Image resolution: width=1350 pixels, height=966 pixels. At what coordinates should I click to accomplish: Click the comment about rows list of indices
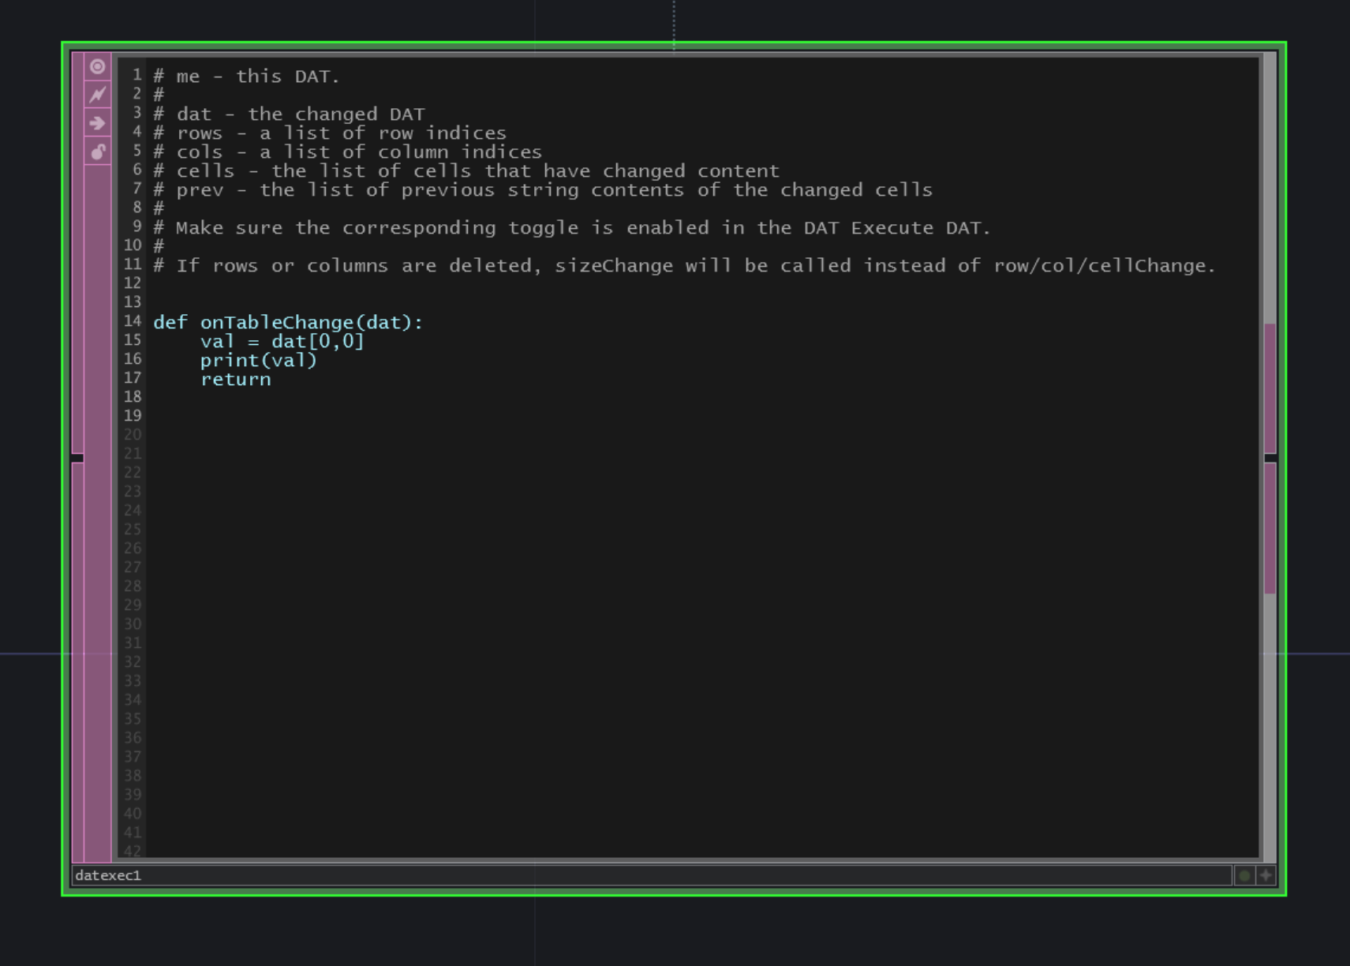tap(330, 133)
